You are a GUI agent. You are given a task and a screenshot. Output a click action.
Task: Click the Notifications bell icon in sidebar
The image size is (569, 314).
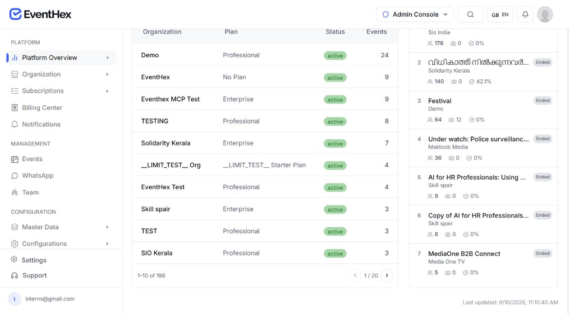coord(15,124)
